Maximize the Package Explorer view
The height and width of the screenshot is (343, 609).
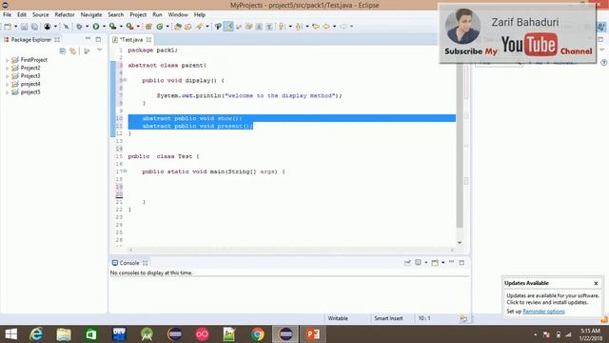click(x=98, y=39)
